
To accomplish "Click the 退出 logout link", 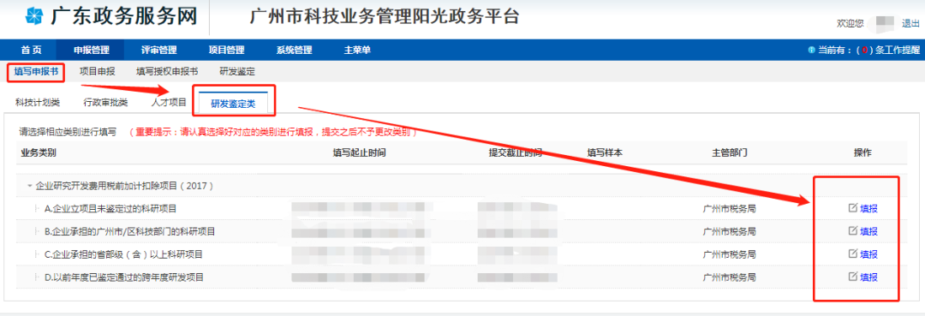I will (910, 23).
